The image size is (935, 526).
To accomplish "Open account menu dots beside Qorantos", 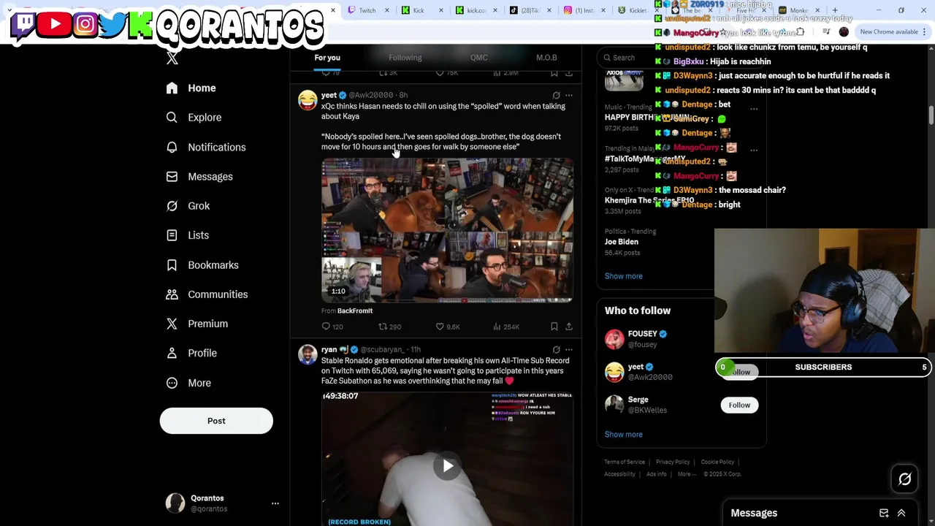I will point(275,503).
